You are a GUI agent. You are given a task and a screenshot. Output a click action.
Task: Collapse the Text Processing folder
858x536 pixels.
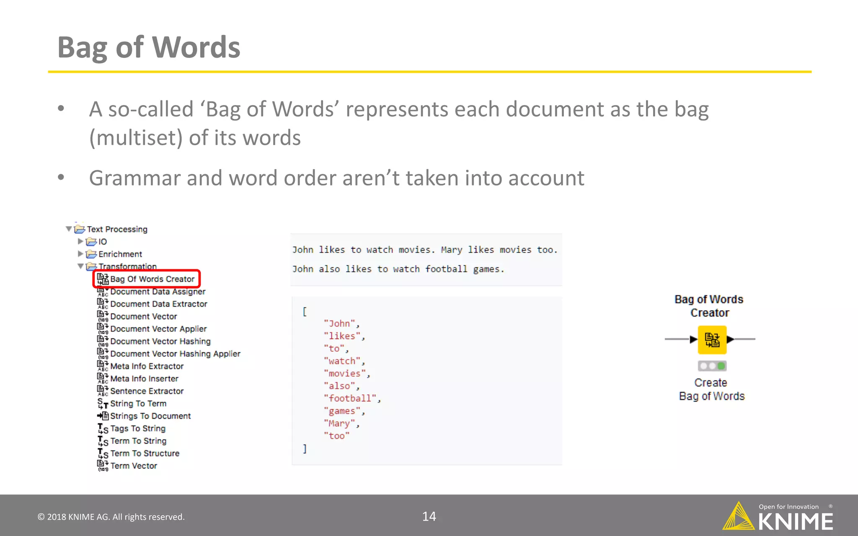point(69,229)
